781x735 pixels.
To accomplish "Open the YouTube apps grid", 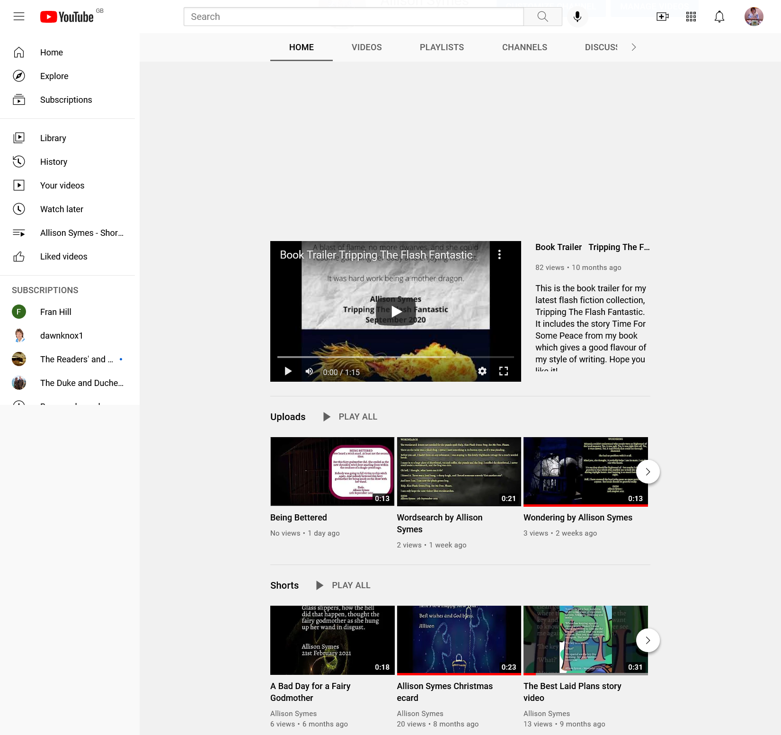I will [691, 17].
